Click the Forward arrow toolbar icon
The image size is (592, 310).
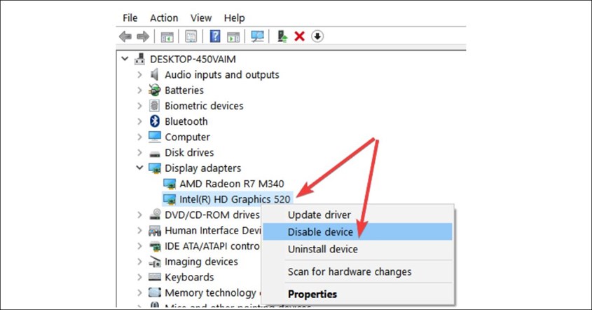[142, 36]
